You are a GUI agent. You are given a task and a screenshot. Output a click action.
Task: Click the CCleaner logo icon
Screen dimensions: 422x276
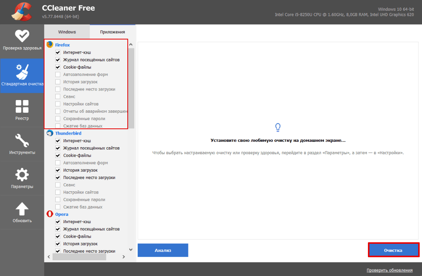pos(22,11)
